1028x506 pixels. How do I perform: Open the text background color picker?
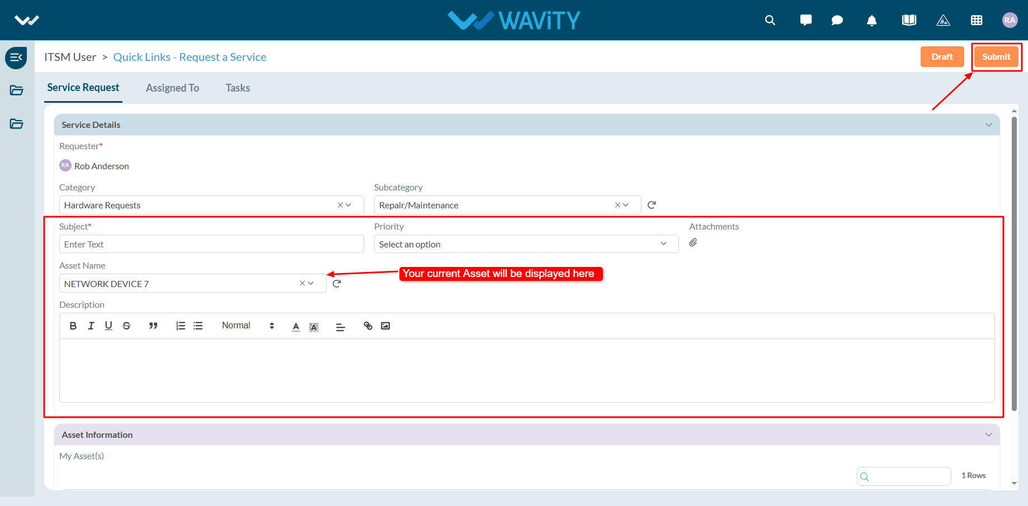pyautogui.click(x=314, y=327)
